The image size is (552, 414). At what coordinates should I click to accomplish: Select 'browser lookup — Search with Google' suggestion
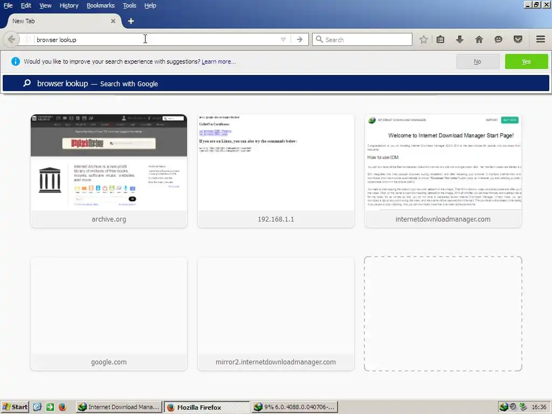coord(275,84)
